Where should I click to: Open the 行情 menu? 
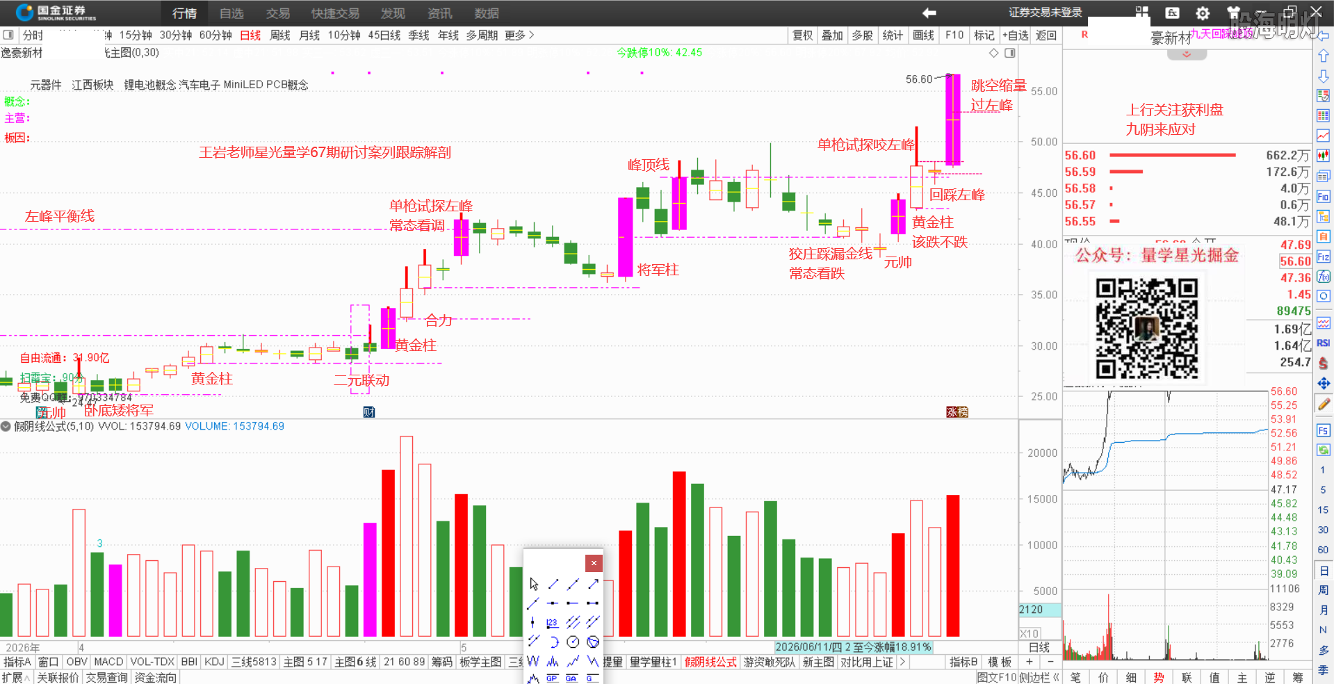click(x=185, y=13)
